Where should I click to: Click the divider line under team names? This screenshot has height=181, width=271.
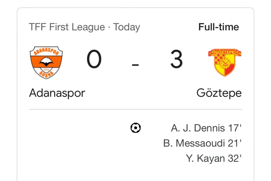pos(135,110)
